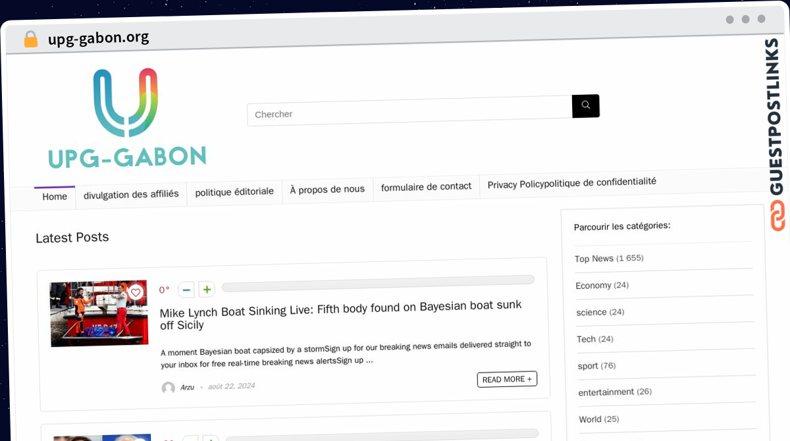The width and height of the screenshot is (790, 441).
Task: Click the août 22, 2024 post date
Action: (231, 386)
